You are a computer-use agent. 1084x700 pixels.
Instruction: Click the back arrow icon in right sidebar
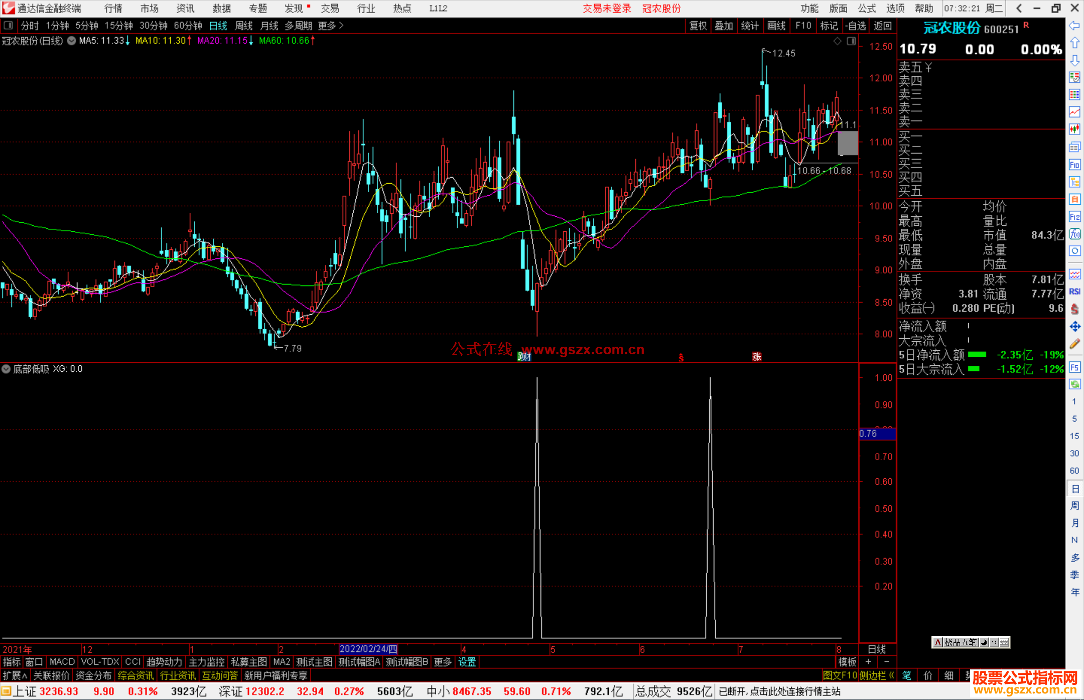[x=1074, y=26]
